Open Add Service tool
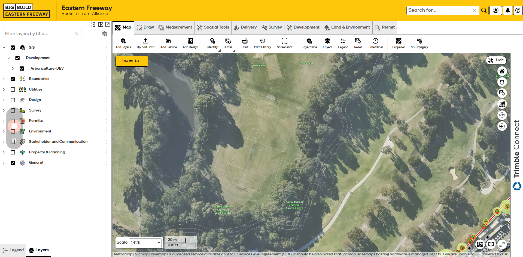The width and height of the screenshot is (523, 257). coord(169,43)
